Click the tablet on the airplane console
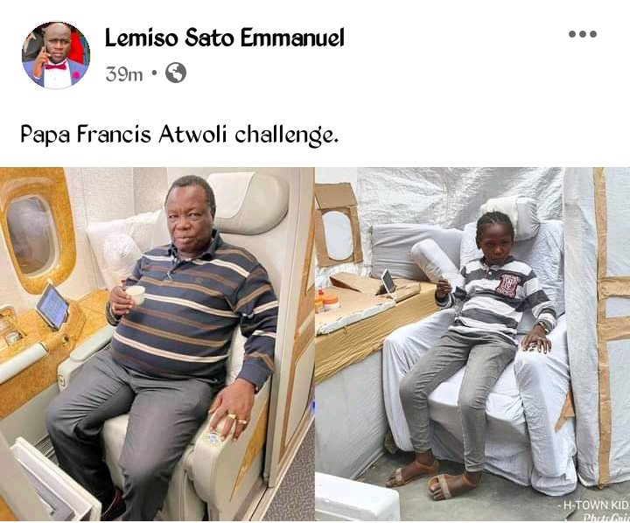 pyautogui.click(x=52, y=306)
